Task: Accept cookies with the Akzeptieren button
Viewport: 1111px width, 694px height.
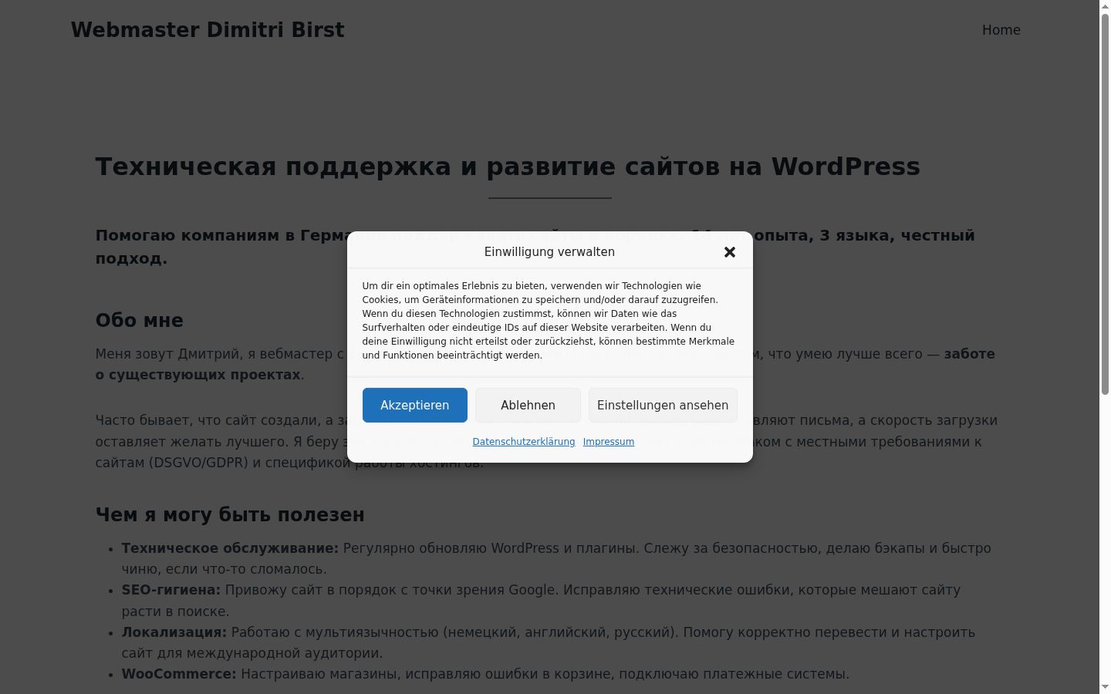Action: (x=415, y=405)
